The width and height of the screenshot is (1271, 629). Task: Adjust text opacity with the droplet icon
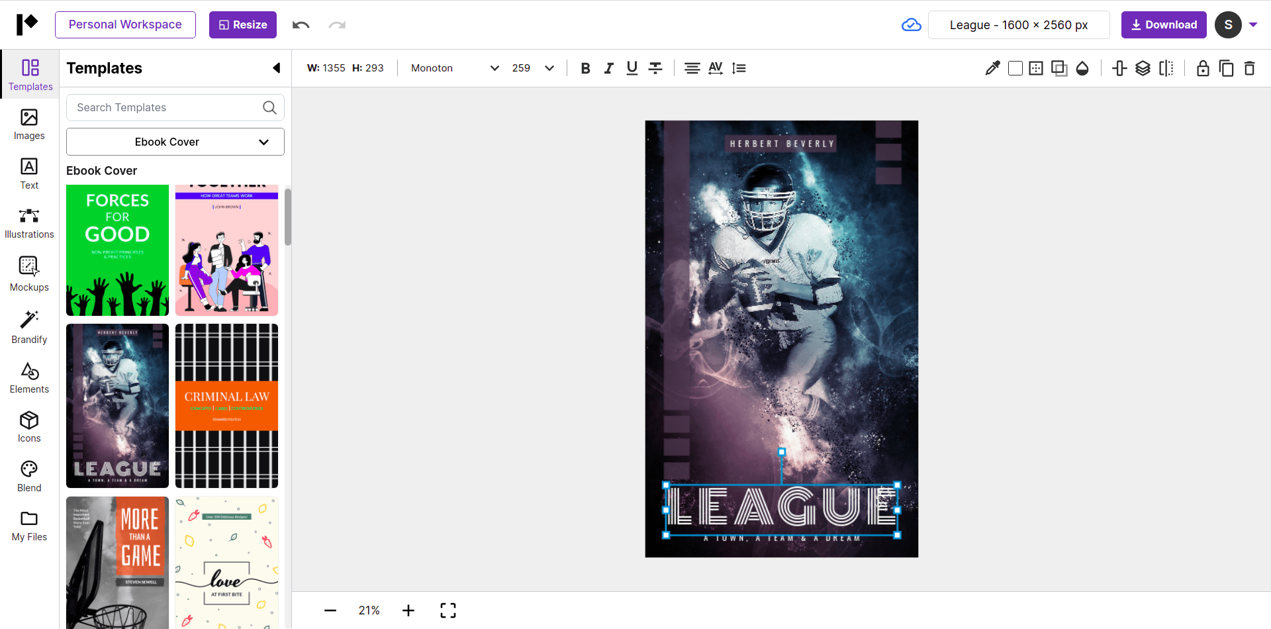[x=1083, y=68]
